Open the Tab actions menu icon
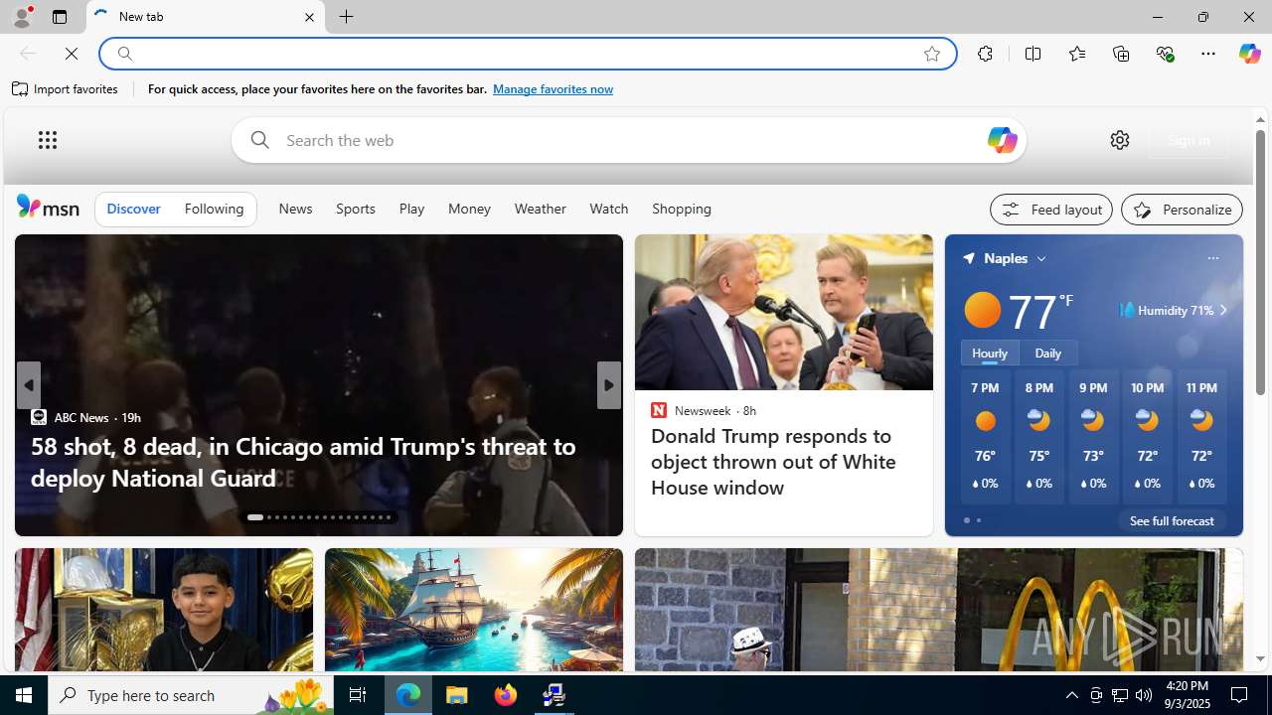Image resolution: width=1272 pixels, height=715 pixels. [x=60, y=17]
